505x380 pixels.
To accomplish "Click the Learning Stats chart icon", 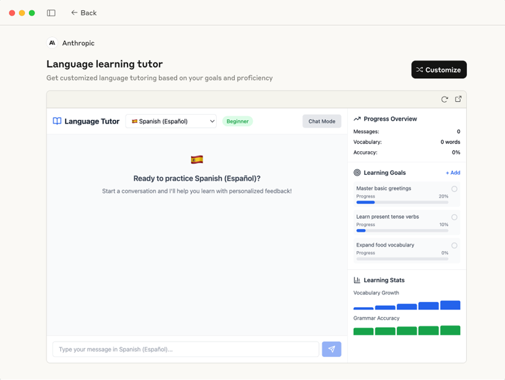I will (x=357, y=280).
